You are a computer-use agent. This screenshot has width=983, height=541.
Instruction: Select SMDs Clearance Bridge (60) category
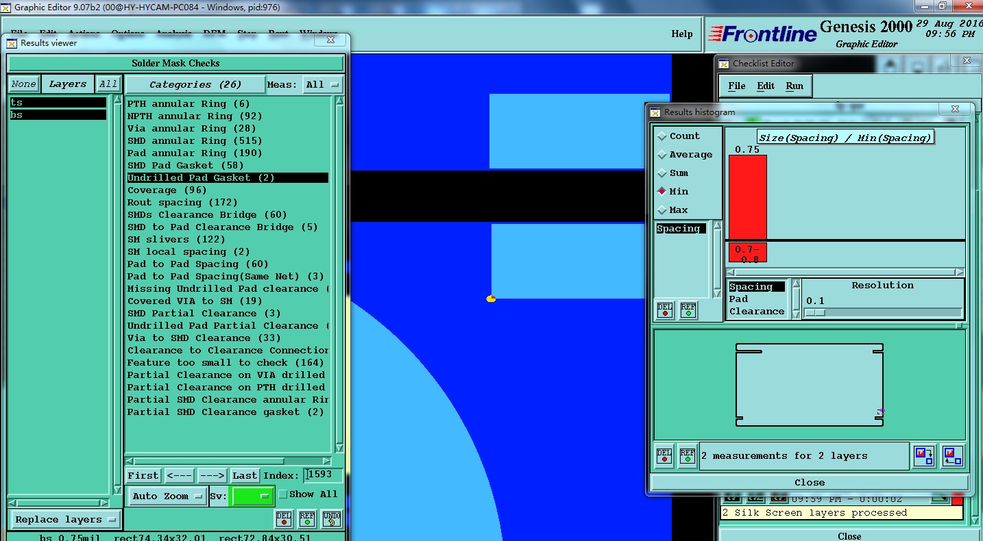coord(207,215)
